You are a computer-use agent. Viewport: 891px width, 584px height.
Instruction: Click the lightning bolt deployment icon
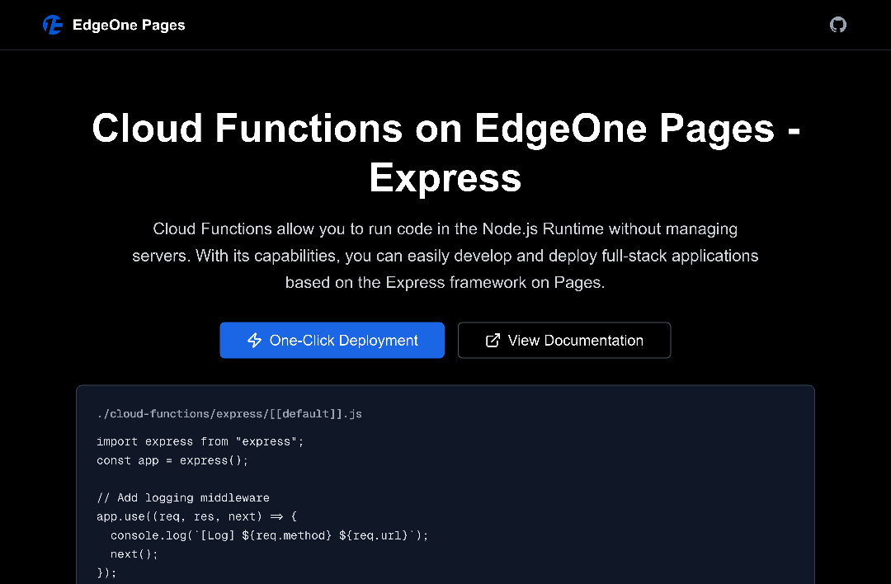point(255,341)
